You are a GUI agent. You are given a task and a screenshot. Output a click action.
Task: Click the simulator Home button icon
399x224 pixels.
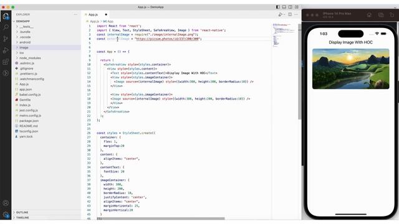[x=369, y=15]
